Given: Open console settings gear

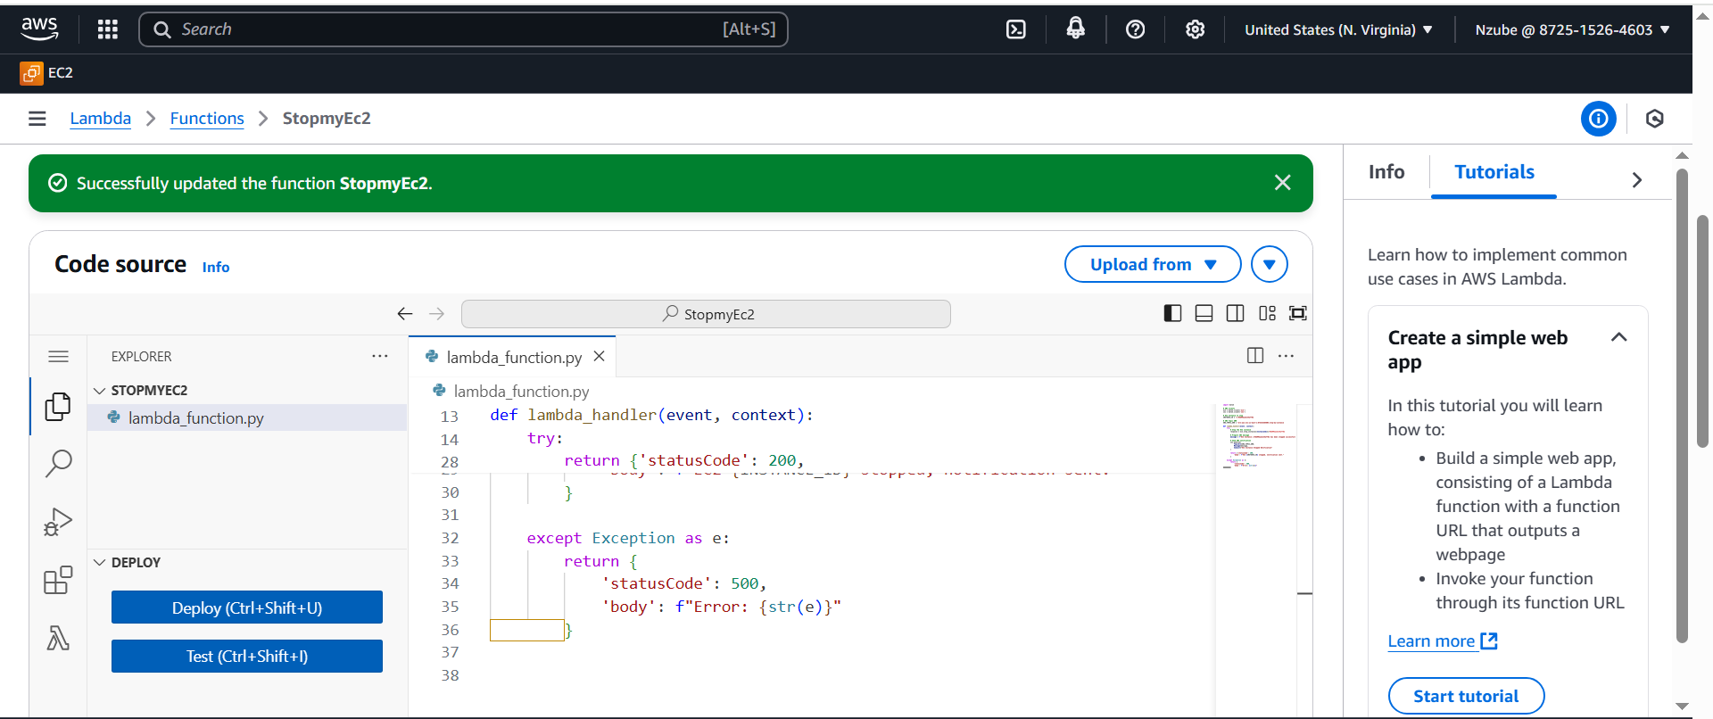Looking at the screenshot, I should tap(1196, 29).
